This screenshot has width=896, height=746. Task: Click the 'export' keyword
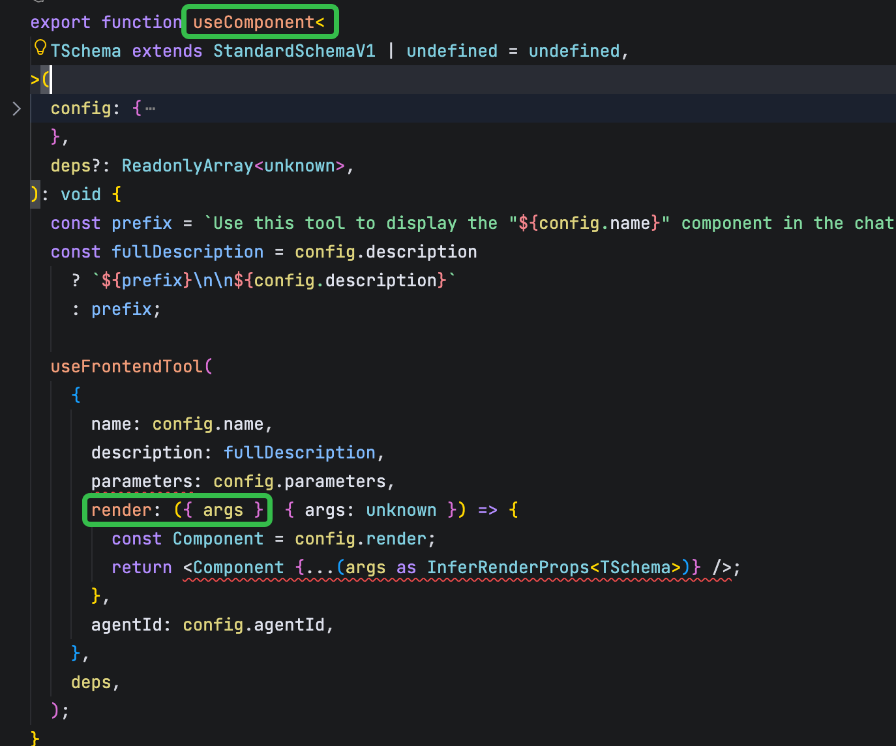tap(61, 22)
